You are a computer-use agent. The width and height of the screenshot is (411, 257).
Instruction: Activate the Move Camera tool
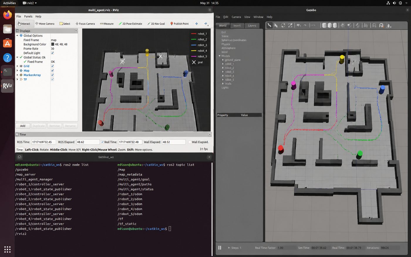pyautogui.click(x=45, y=24)
